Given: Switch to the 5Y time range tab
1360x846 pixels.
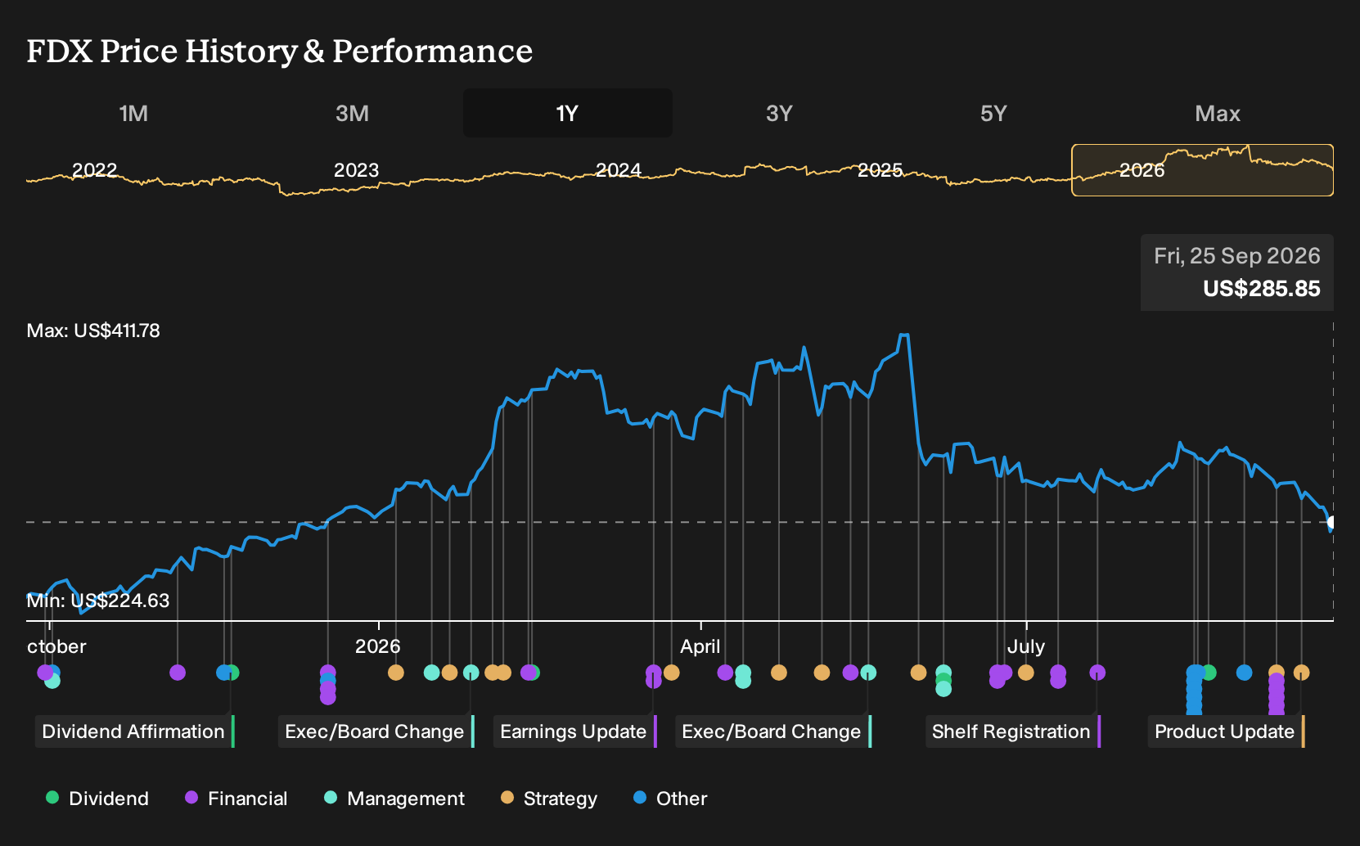Looking at the screenshot, I should 993,114.
